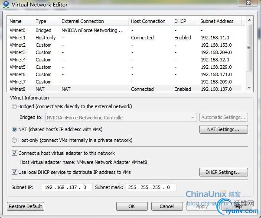Select the Bridged radio button
261x218 pixels.
14,106
